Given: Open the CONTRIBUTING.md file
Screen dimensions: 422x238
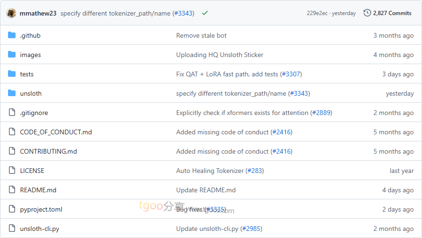Looking at the screenshot, I should click(x=48, y=151).
